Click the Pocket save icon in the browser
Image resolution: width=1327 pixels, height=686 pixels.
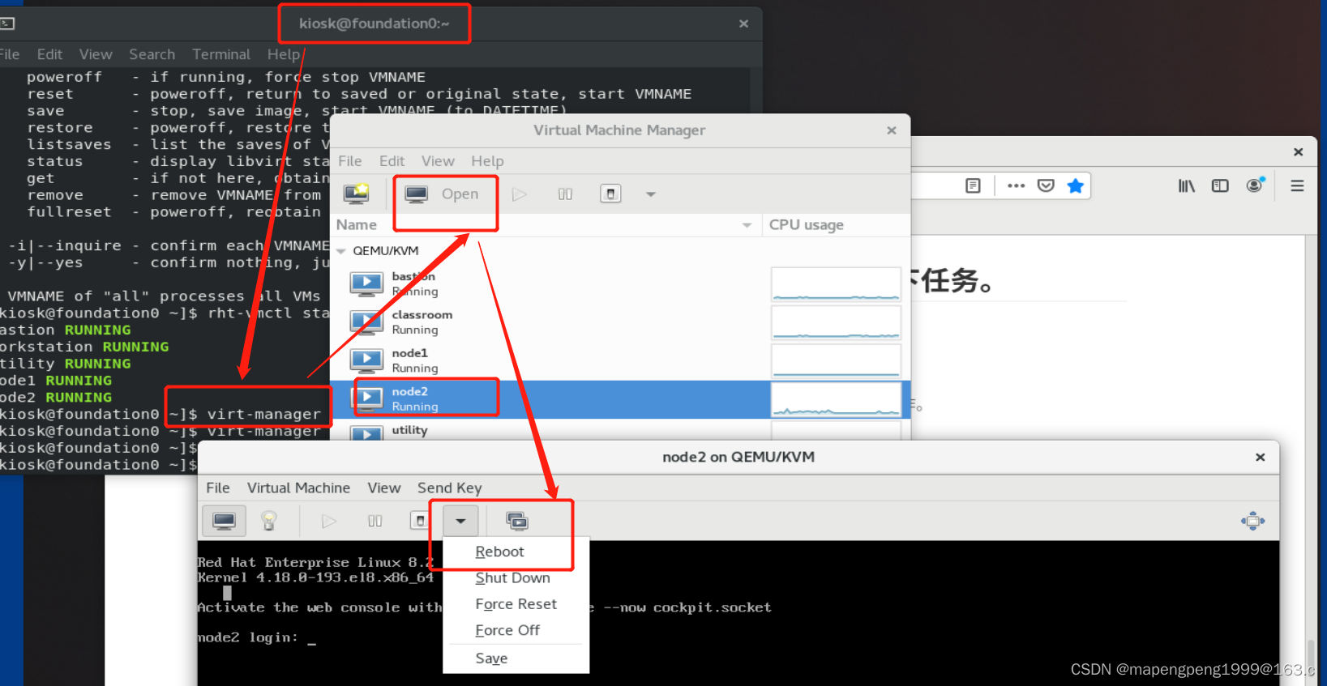point(1046,185)
